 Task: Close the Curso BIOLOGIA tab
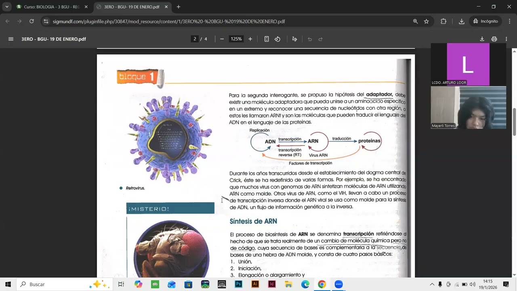point(86,7)
